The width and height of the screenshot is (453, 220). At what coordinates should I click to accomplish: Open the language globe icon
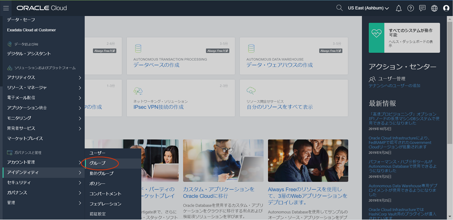click(434, 8)
